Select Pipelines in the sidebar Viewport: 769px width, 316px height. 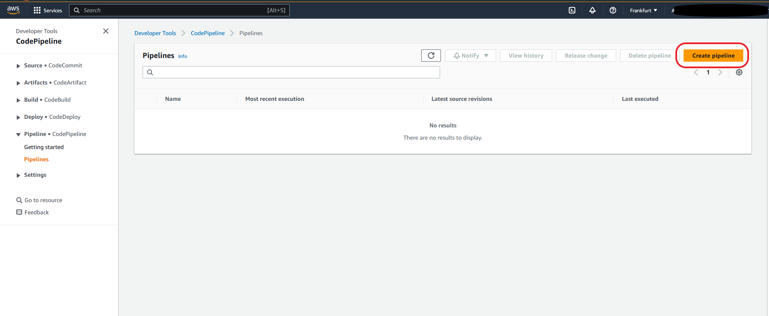[x=36, y=159]
